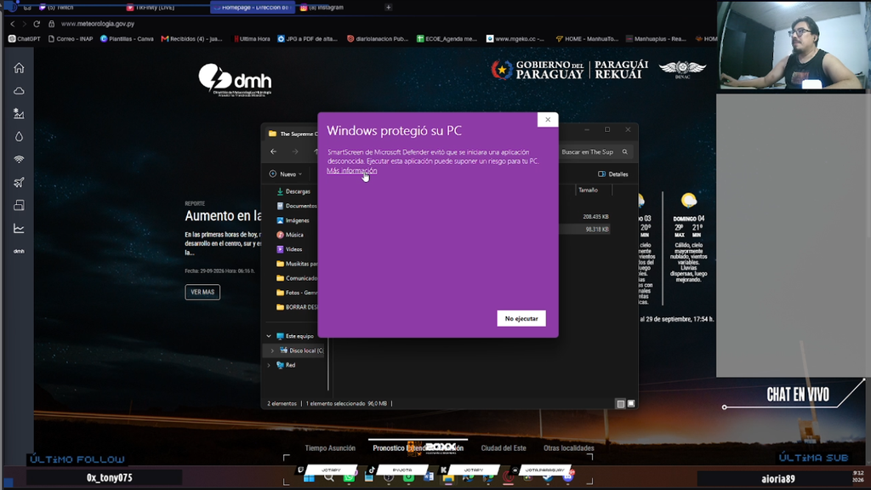Switch Explorer to details list view icon
Image resolution: width=871 pixels, height=490 pixels.
tap(620, 404)
